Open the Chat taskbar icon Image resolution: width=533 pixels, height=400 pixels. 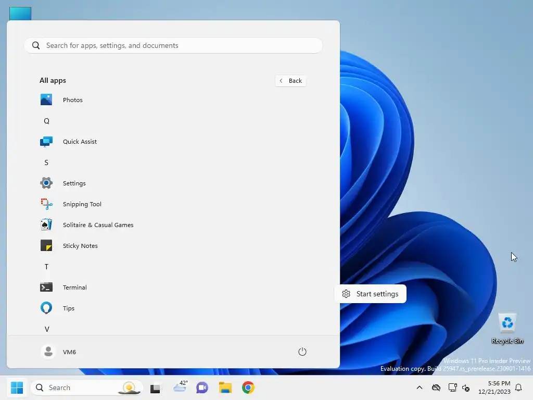point(202,387)
